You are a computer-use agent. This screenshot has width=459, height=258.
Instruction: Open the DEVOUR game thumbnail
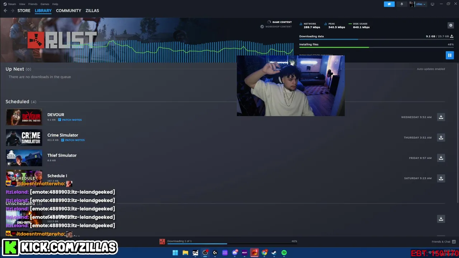(24, 117)
